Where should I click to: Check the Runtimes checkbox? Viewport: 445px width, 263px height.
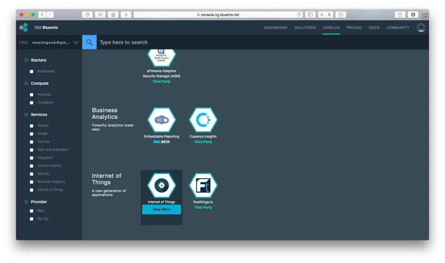pos(32,94)
